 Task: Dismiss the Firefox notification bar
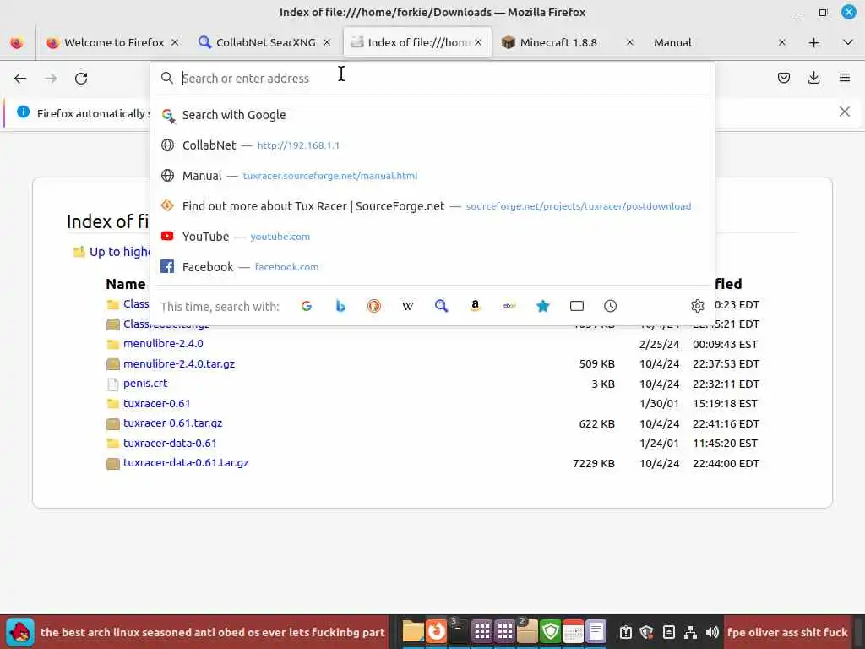coord(844,112)
